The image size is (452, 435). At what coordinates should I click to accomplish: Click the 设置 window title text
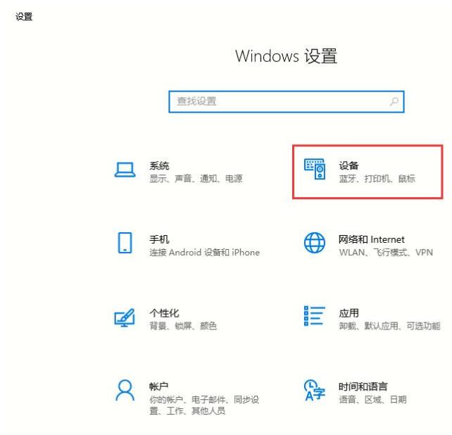[x=24, y=17]
